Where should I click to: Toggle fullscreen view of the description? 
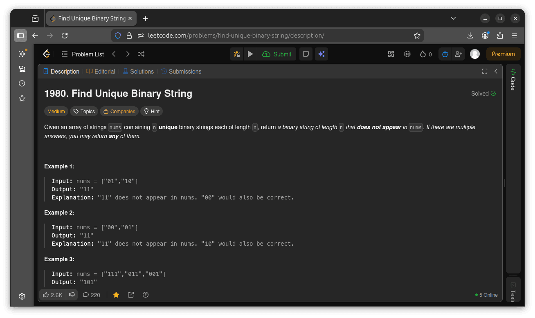(485, 71)
